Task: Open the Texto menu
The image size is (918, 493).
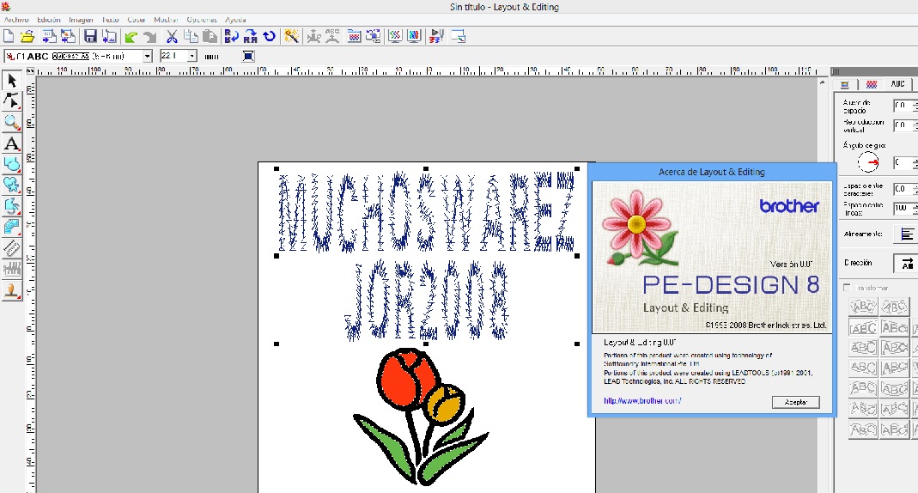Action: (x=110, y=19)
